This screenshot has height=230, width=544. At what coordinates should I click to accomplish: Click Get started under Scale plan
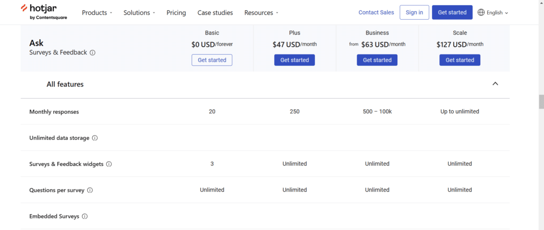pyautogui.click(x=460, y=60)
